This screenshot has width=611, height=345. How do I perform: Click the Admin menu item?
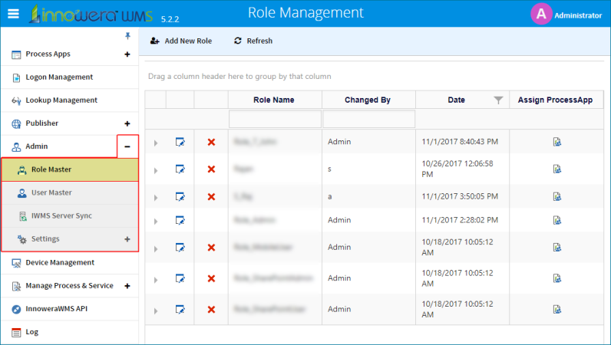37,146
